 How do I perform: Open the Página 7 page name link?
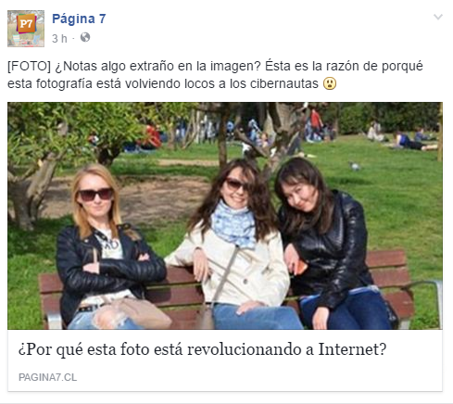point(79,19)
